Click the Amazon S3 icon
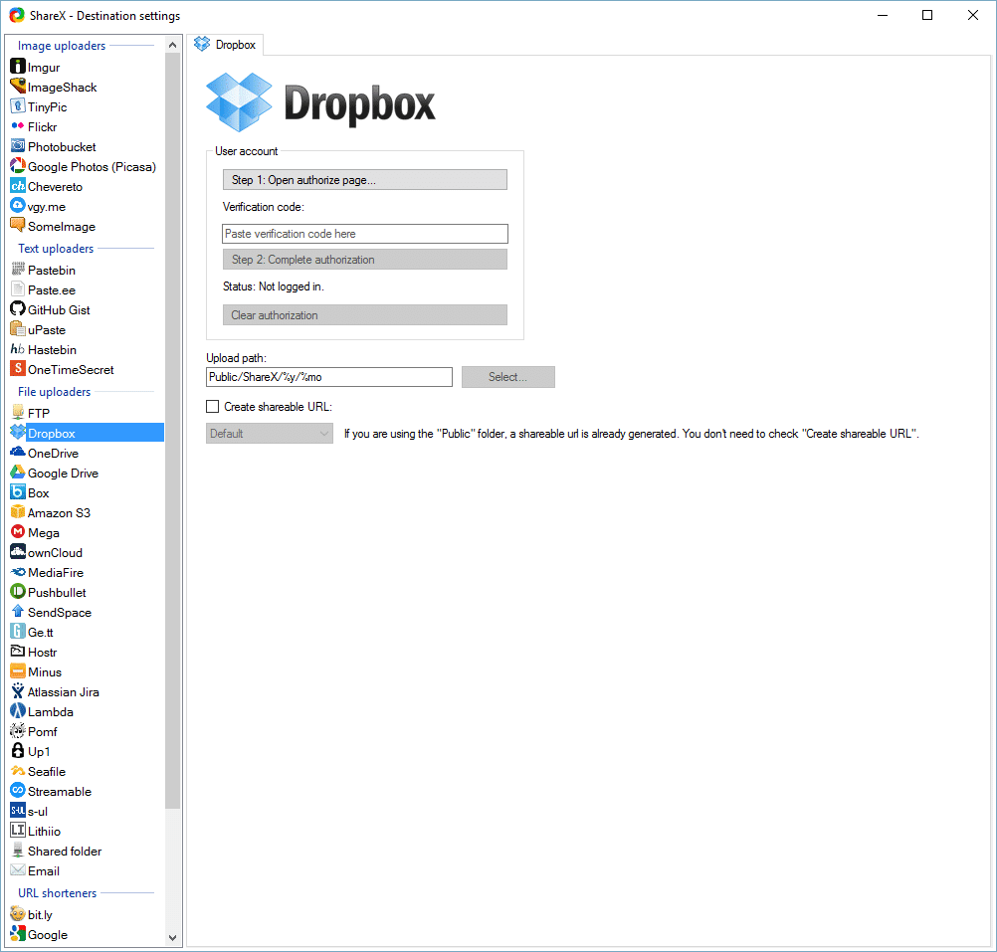The height and width of the screenshot is (952, 997). pos(17,513)
